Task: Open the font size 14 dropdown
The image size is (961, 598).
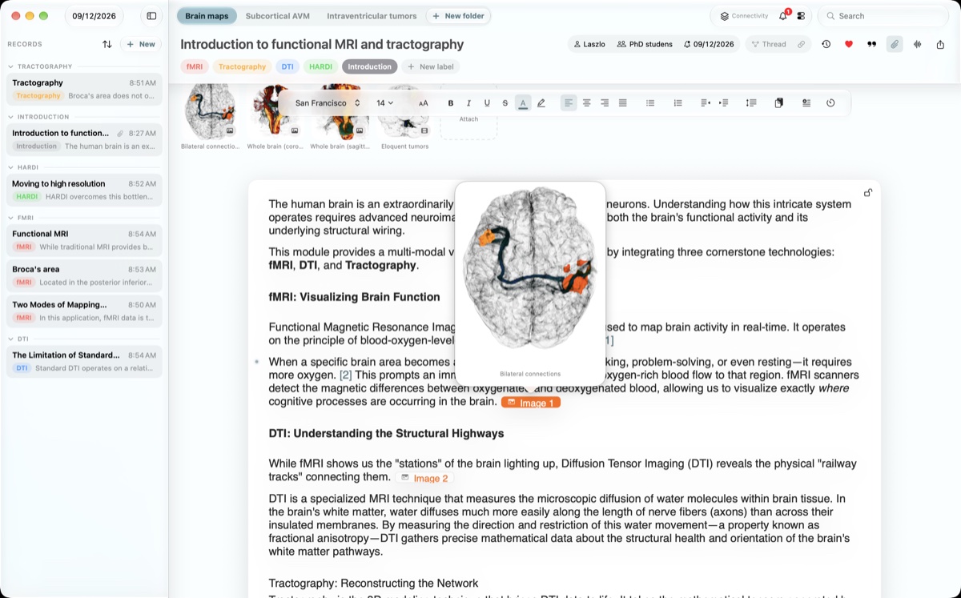Action: (385, 102)
